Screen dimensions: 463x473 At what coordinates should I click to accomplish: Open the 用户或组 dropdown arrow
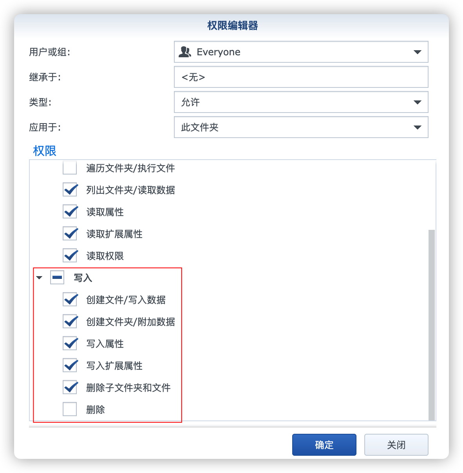(x=418, y=52)
